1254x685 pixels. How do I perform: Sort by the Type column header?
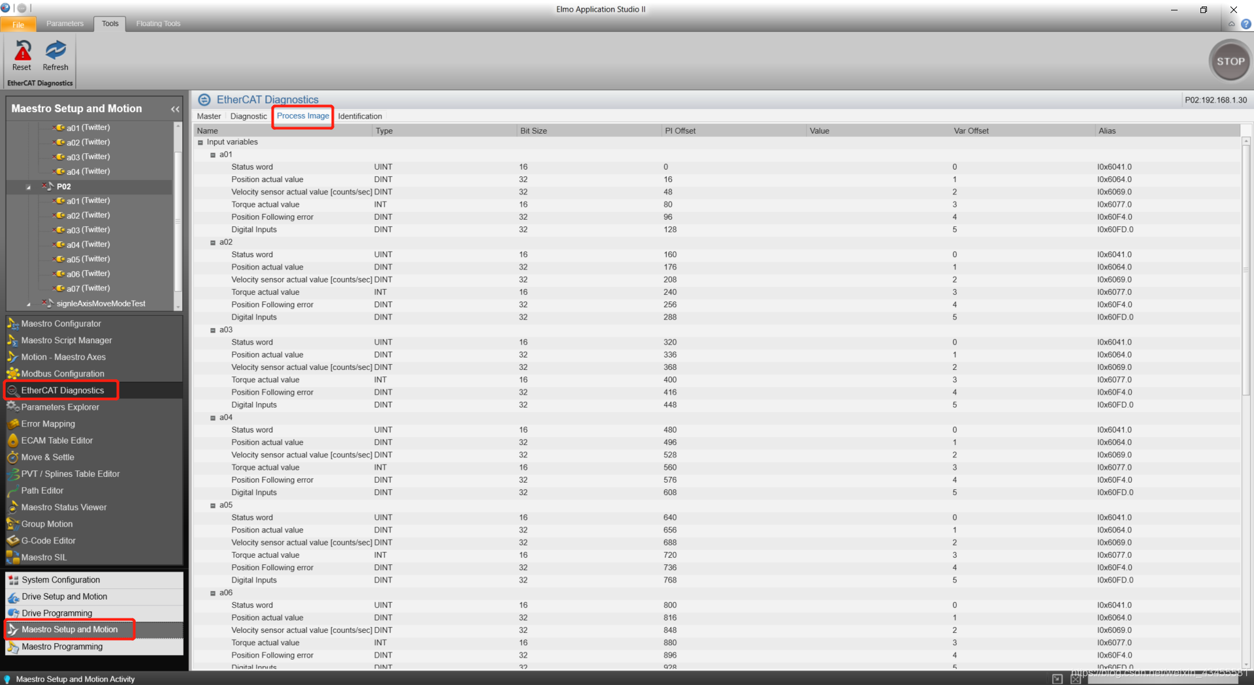[x=445, y=131]
